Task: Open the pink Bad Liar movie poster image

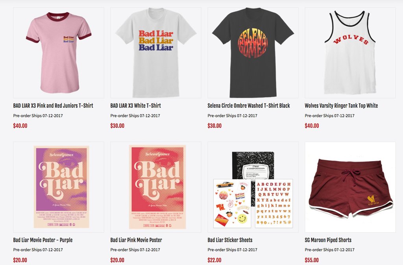Action: tap(156, 187)
